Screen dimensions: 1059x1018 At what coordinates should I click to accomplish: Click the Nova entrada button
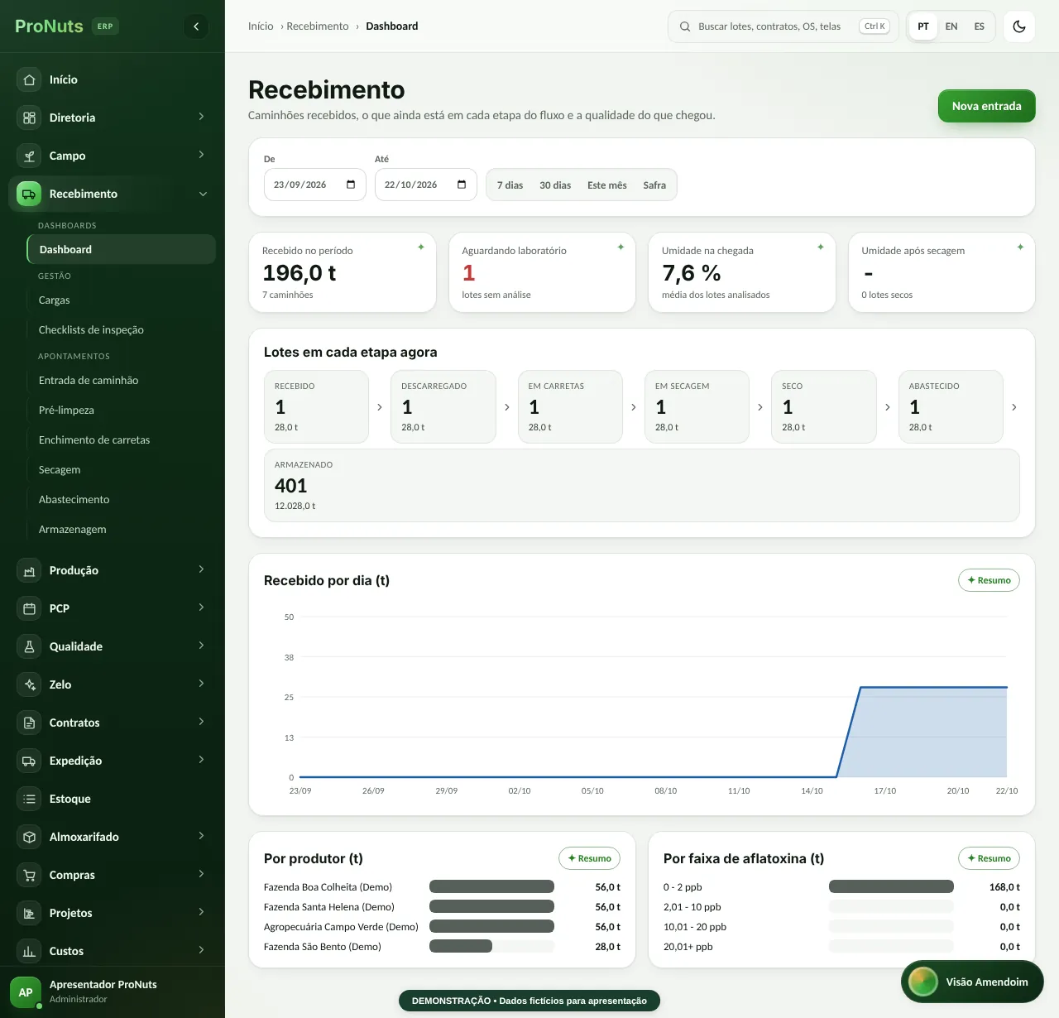click(986, 106)
